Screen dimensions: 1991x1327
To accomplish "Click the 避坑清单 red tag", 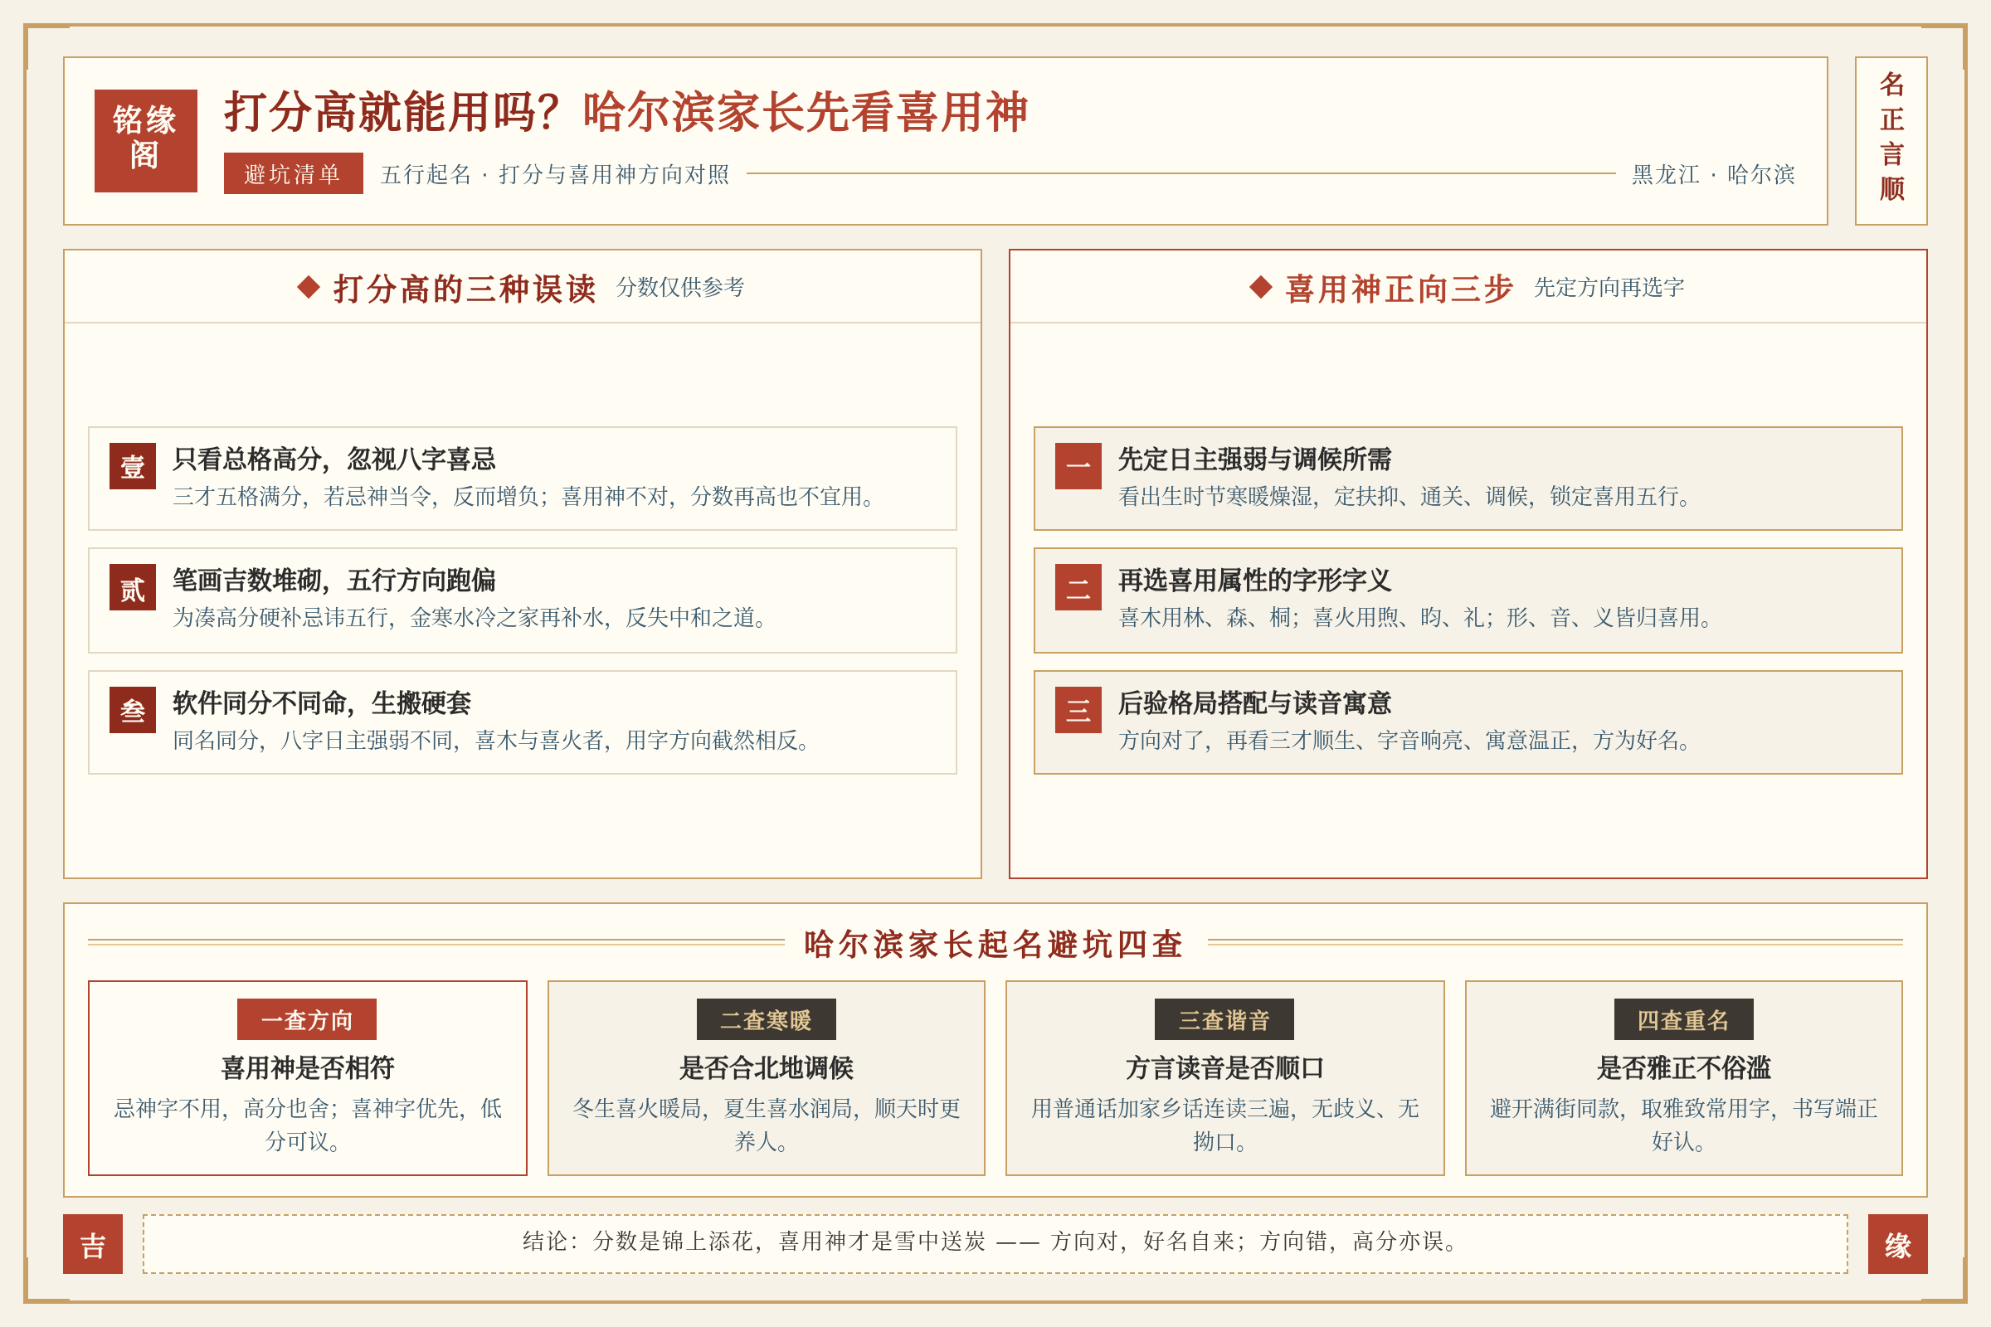I will click(x=293, y=173).
